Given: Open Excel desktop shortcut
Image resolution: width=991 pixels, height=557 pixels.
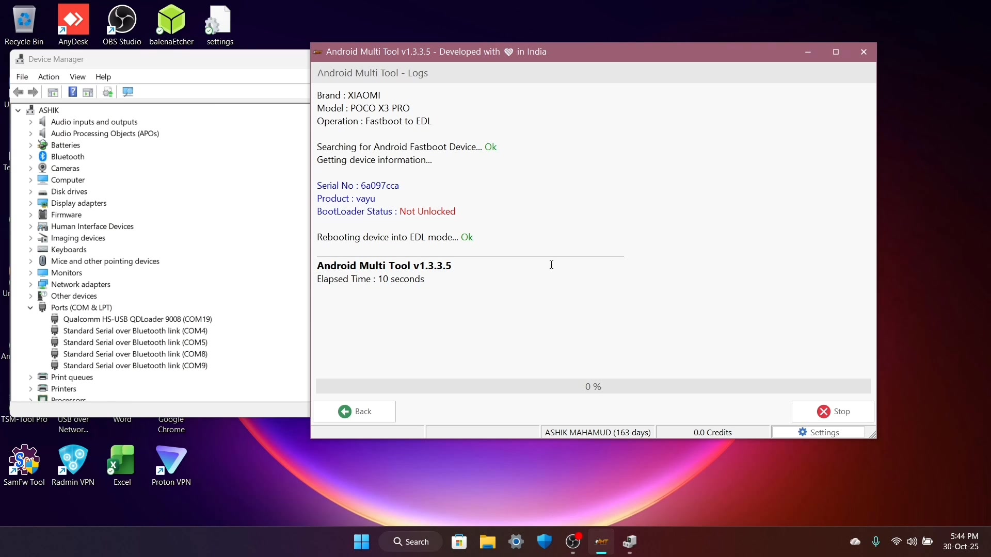Looking at the screenshot, I should tap(122, 465).
